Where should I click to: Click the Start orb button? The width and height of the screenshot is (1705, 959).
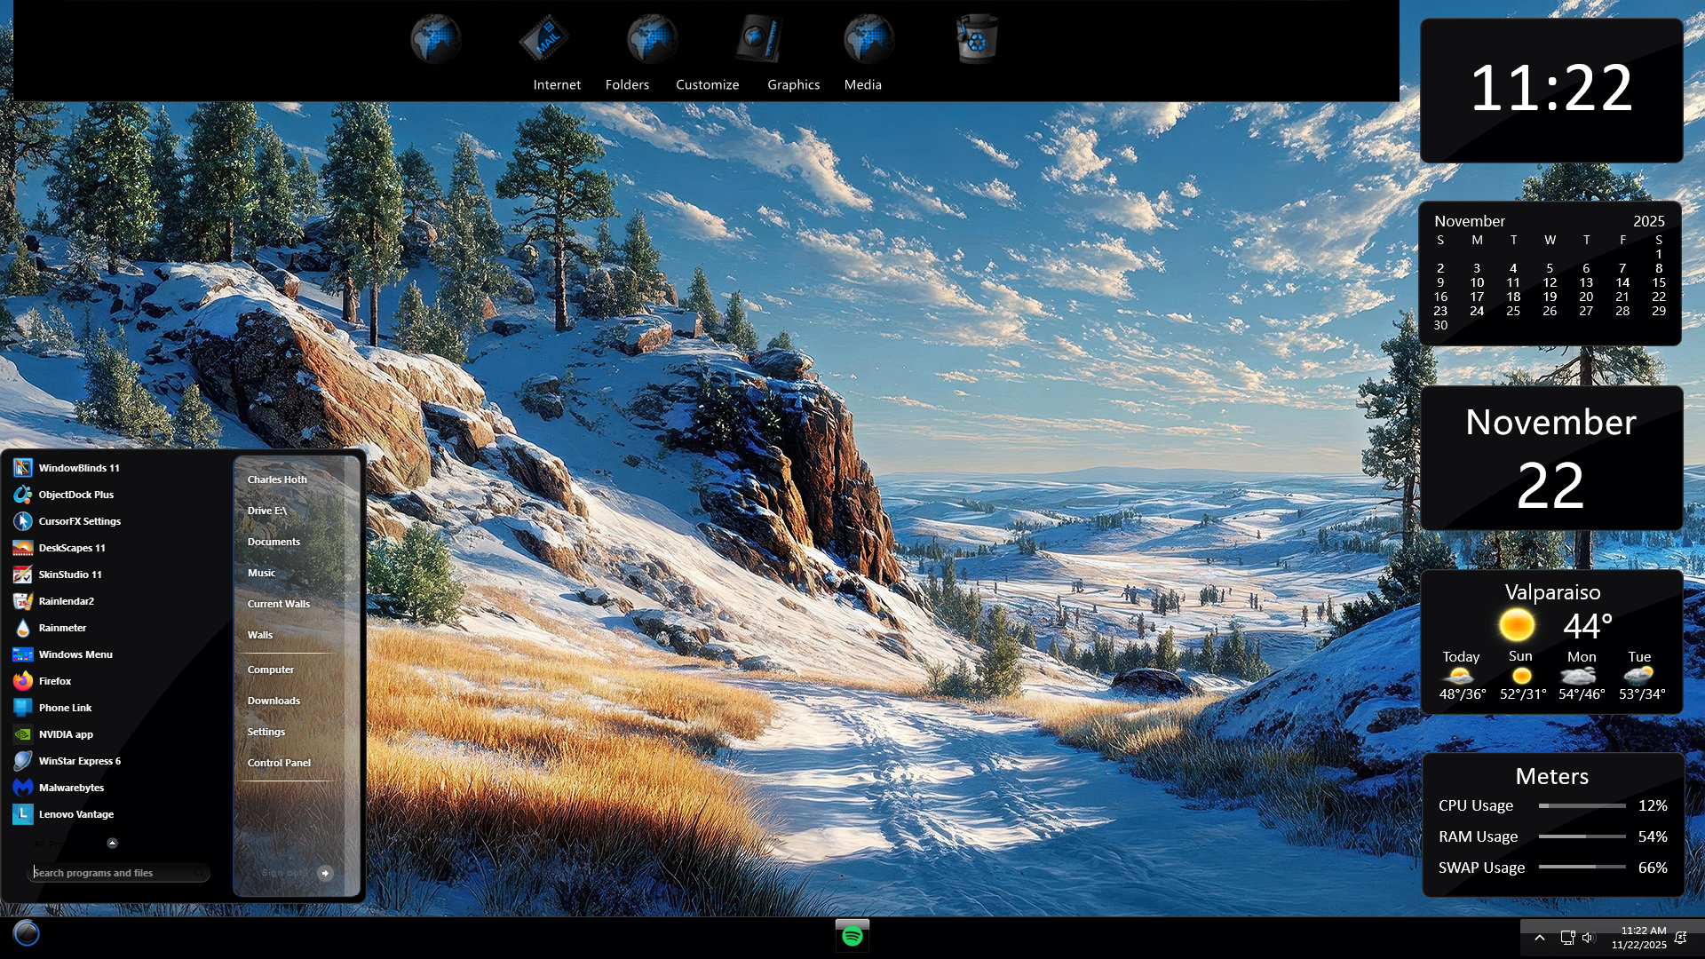point(27,933)
